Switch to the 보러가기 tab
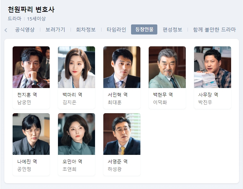 (55, 29)
